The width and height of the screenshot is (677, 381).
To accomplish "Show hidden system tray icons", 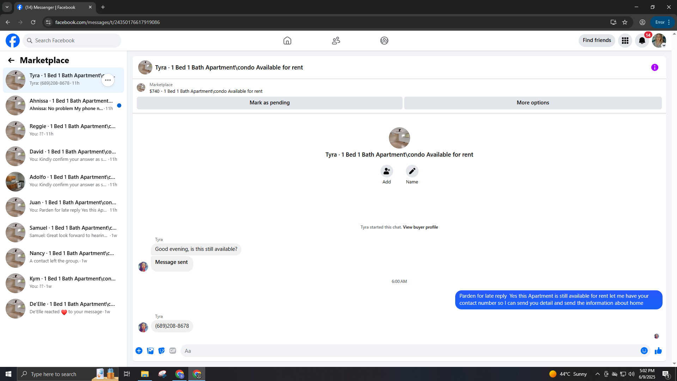I will tap(598, 374).
